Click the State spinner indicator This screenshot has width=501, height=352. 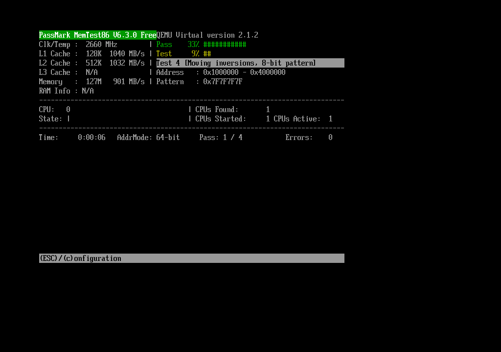68,118
